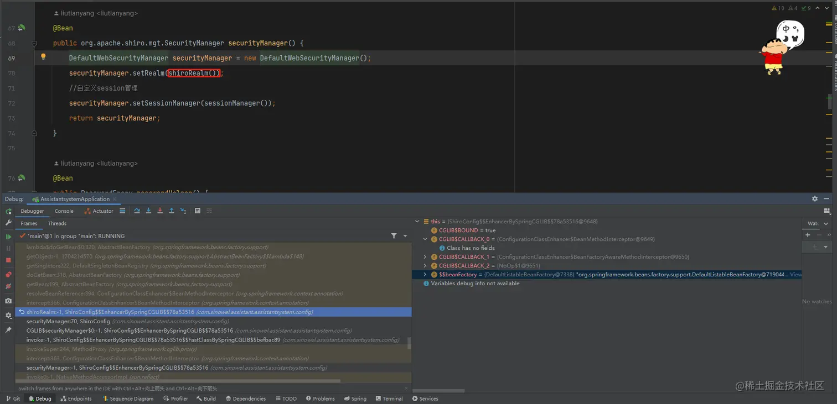Switch to the Debugger tab
The height and width of the screenshot is (404, 837).
[x=32, y=211]
